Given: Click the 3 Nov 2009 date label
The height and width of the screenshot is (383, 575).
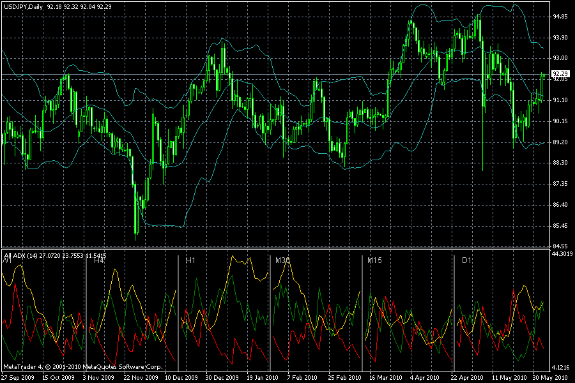Looking at the screenshot, I should (x=98, y=377).
